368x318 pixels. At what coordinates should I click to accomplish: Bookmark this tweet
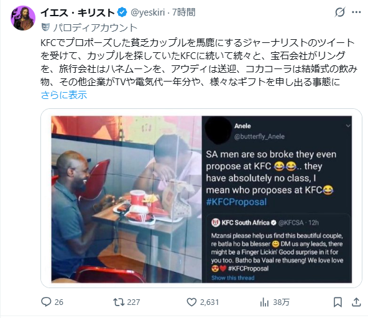pyautogui.click(x=338, y=302)
